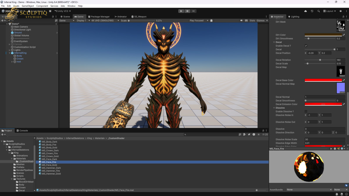The height and width of the screenshot is (196, 349).
Task: Open the Display 1 dropdown
Action: 83,21
